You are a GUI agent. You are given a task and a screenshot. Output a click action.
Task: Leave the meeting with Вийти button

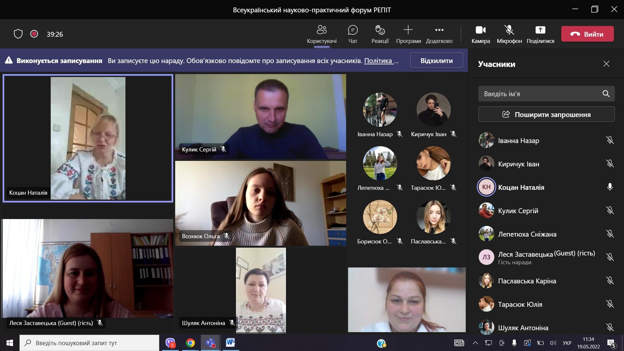587,34
